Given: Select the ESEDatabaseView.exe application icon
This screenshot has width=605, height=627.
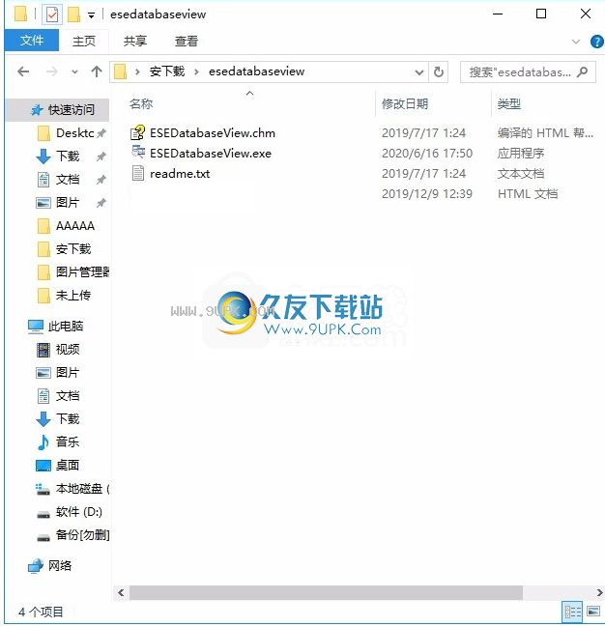Looking at the screenshot, I should pyautogui.click(x=138, y=153).
